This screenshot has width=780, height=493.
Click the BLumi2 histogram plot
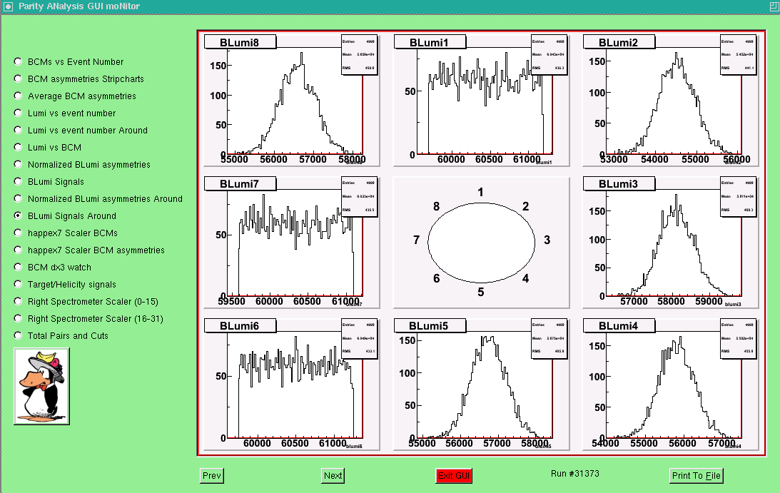click(671, 101)
